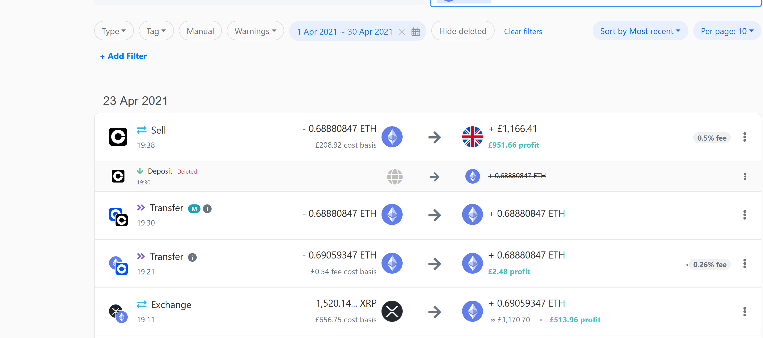Click the M manual badge on Transfer
Image resolution: width=763 pixels, height=338 pixels.
(x=194, y=209)
